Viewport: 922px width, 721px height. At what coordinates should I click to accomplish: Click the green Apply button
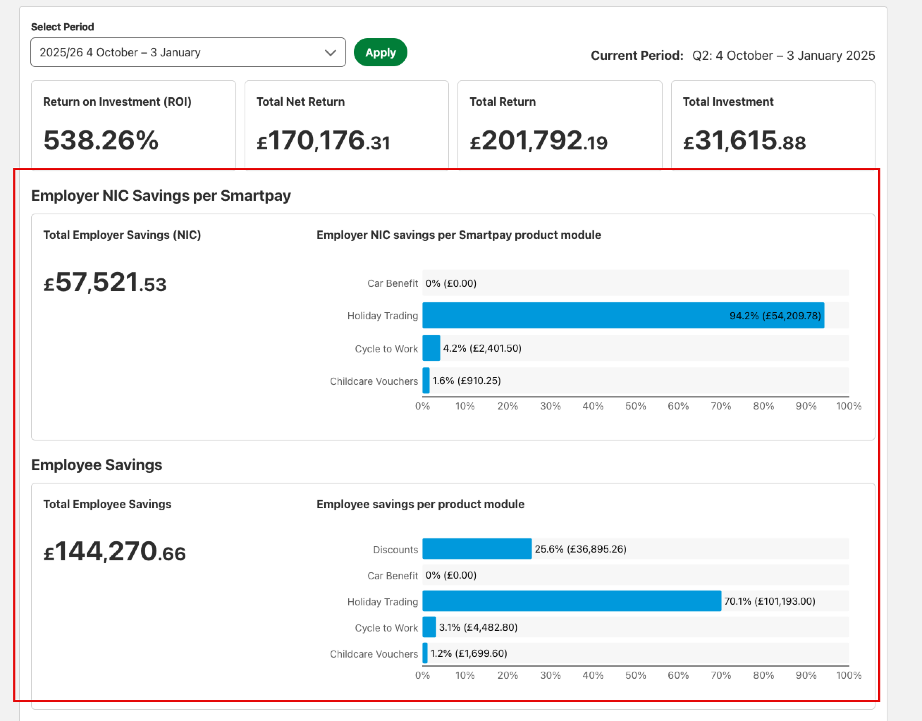tap(380, 53)
